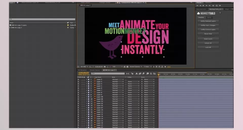Enable frame blending icon in timeline
Image resolution: width=243 pixels, height=130 pixels.
(x=140, y=74)
